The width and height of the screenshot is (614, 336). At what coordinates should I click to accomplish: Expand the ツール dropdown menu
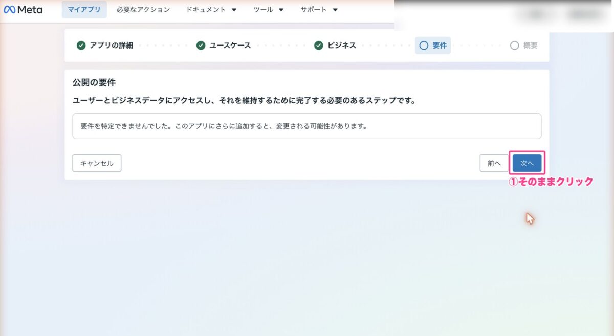pyautogui.click(x=269, y=10)
